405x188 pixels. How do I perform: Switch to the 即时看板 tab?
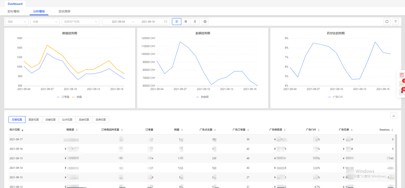(x=14, y=11)
